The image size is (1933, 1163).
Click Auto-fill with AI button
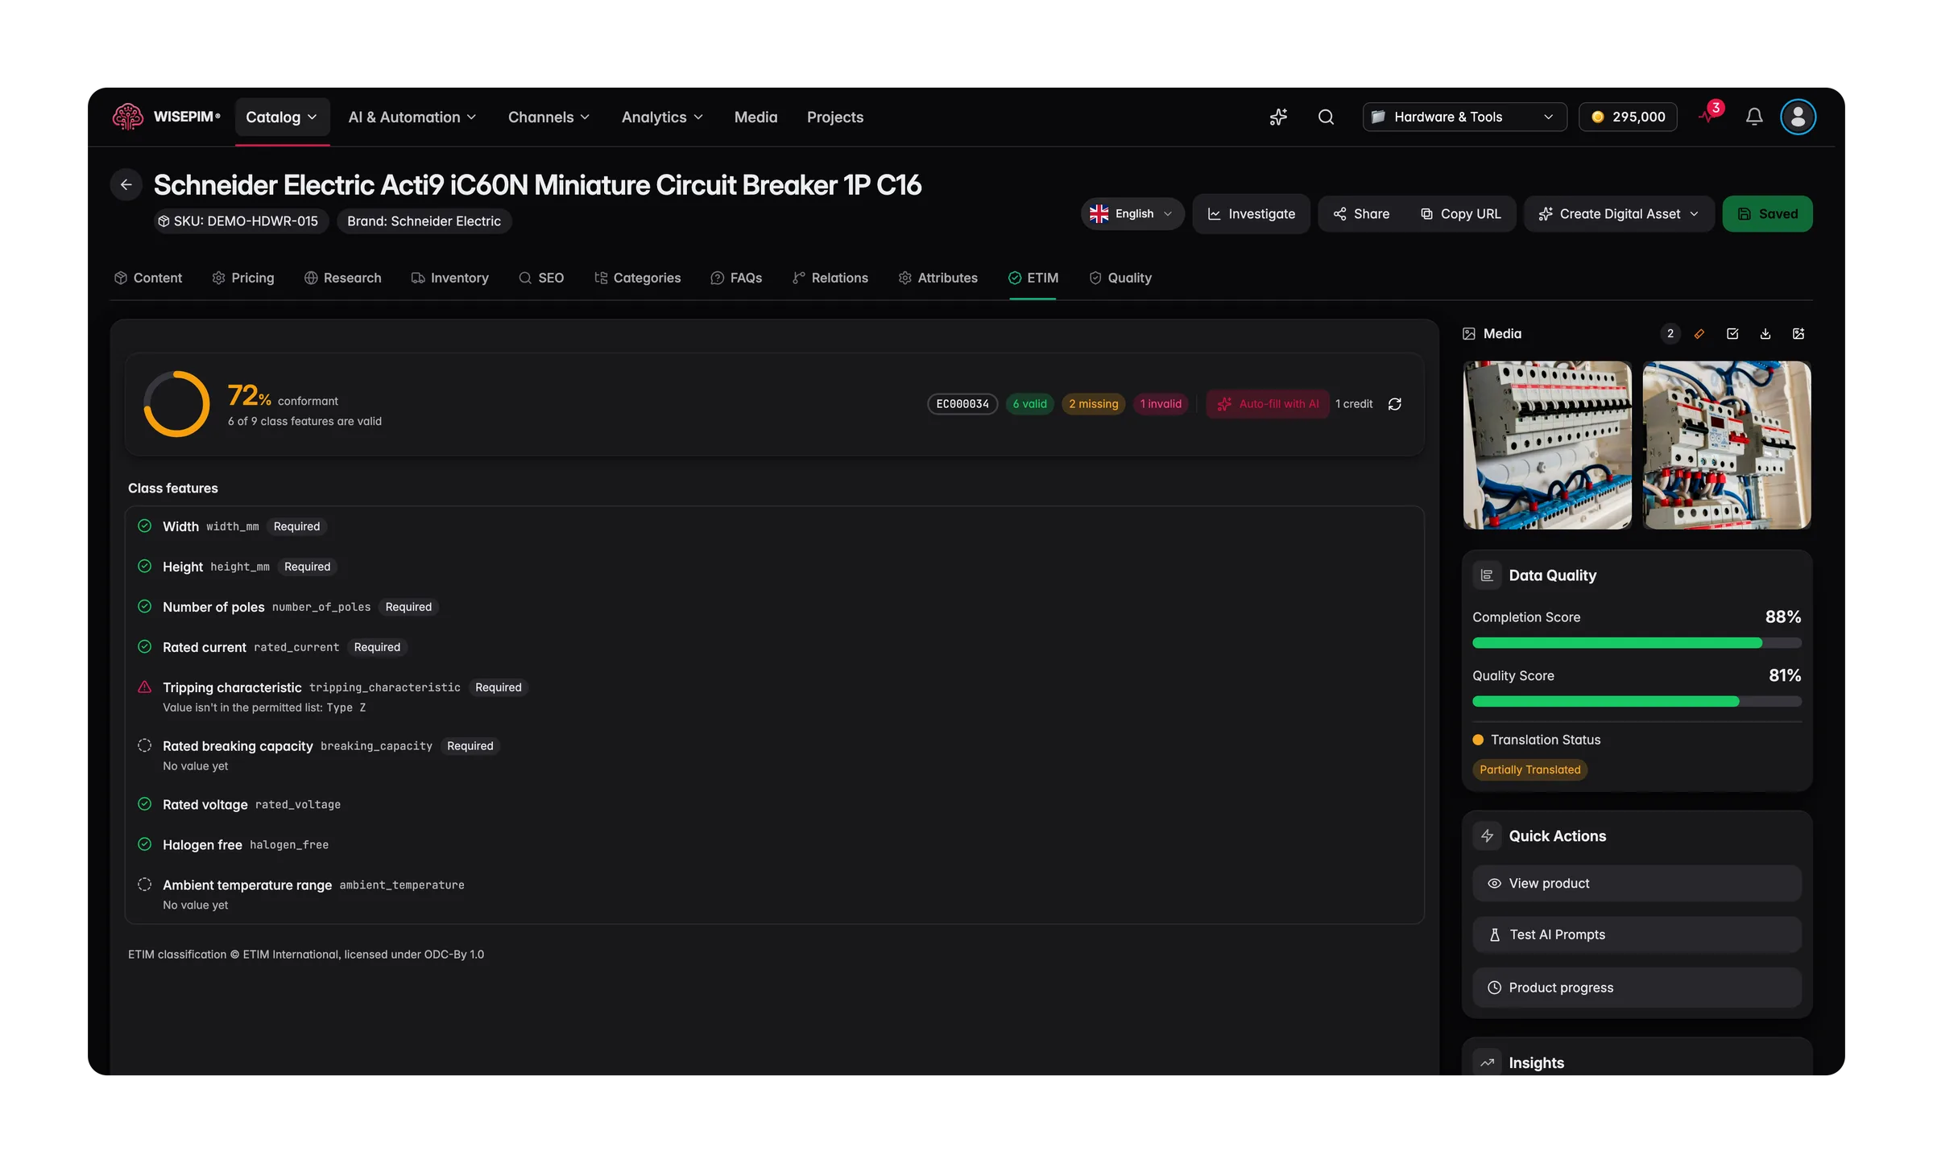tap(1268, 404)
